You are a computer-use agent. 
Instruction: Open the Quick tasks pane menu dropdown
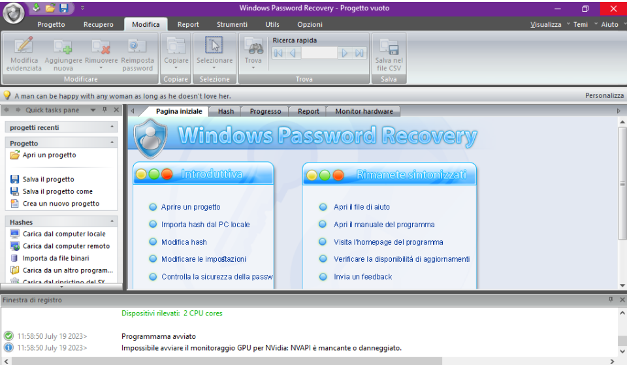point(93,110)
